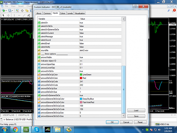Click the OK button

pos(112,122)
